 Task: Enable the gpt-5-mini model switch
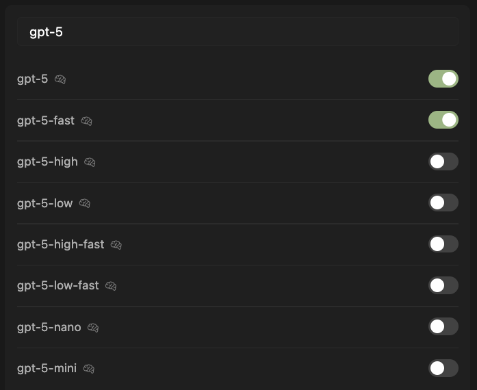(443, 368)
